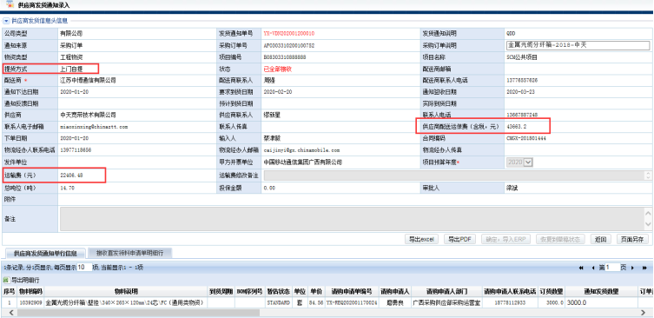The height and width of the screenshot is (318, 654).
Task: Click the BOM序列号 column header
Action: coord(249,291)
